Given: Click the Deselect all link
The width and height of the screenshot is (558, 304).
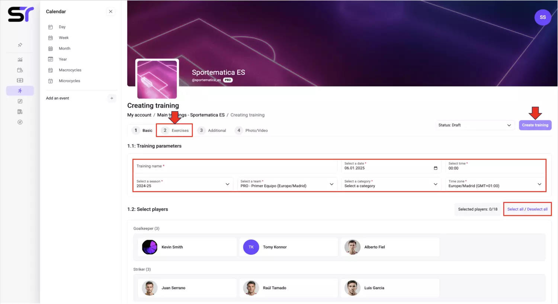Looking at the screenshot, I should coord(537,209).
